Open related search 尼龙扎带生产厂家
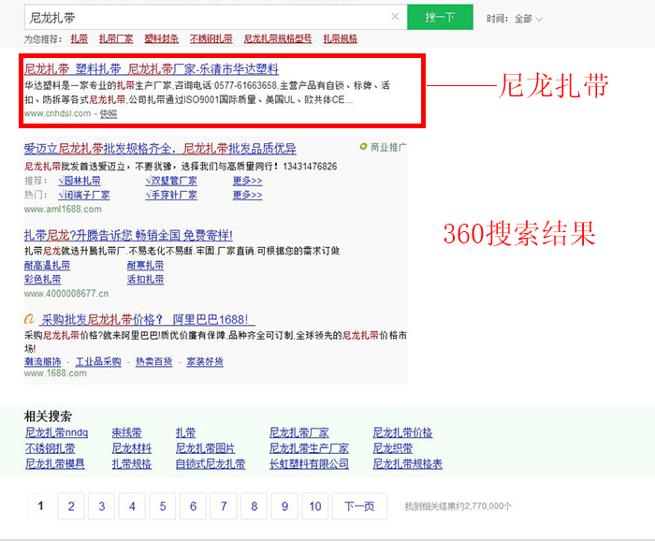The image size is (655, 541). [x=309, y=448]
